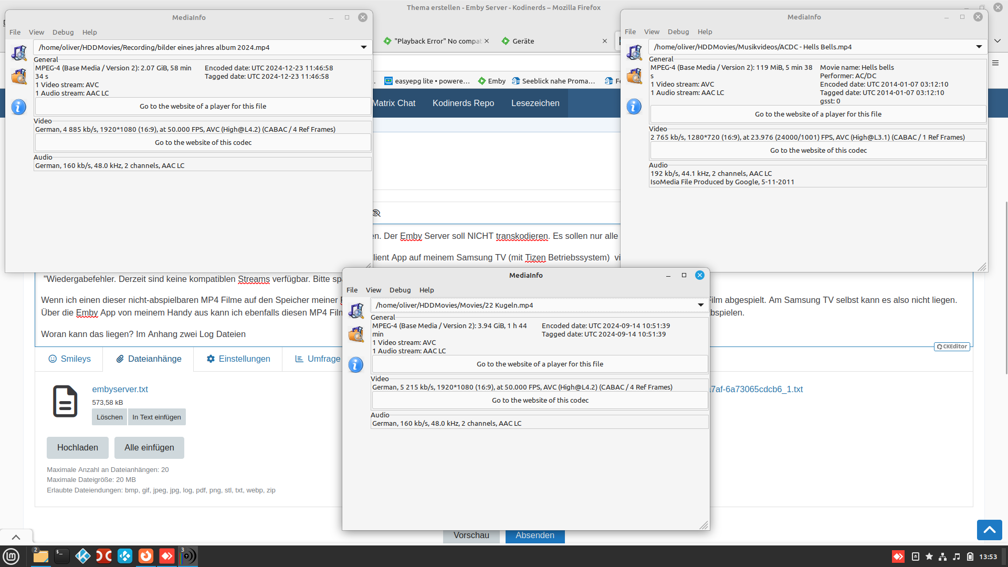Open the Help menu in the 22 Kugeln window

coord(426,290)
